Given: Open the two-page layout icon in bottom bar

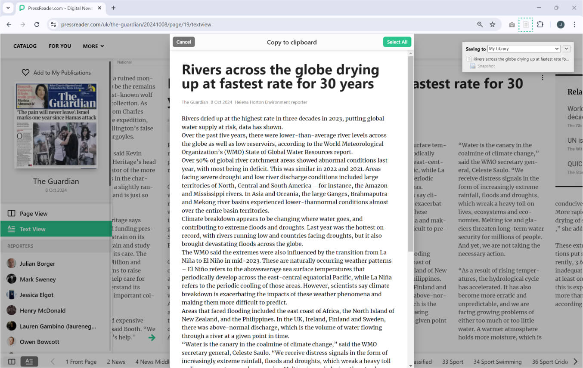Looking at the screenshot, I should (x=11, y=361).
